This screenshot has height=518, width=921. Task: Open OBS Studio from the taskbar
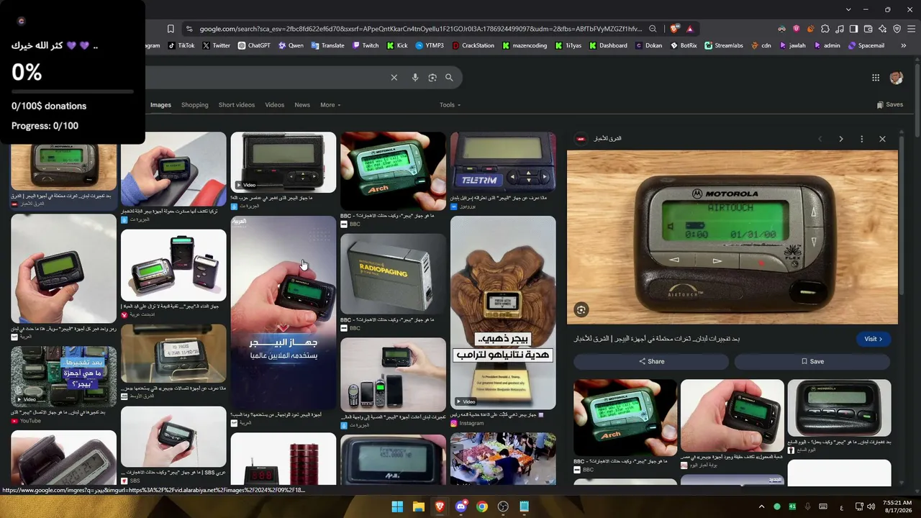503,506
